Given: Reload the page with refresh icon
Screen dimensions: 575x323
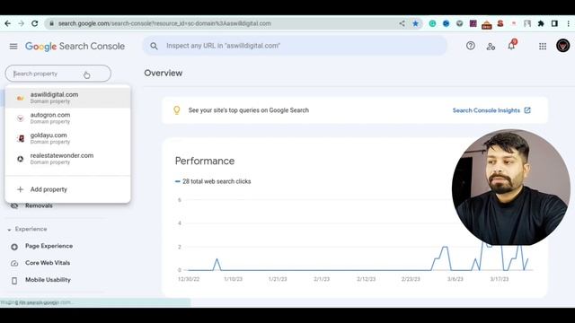Looking at the screenshot, I should (34, 23).
